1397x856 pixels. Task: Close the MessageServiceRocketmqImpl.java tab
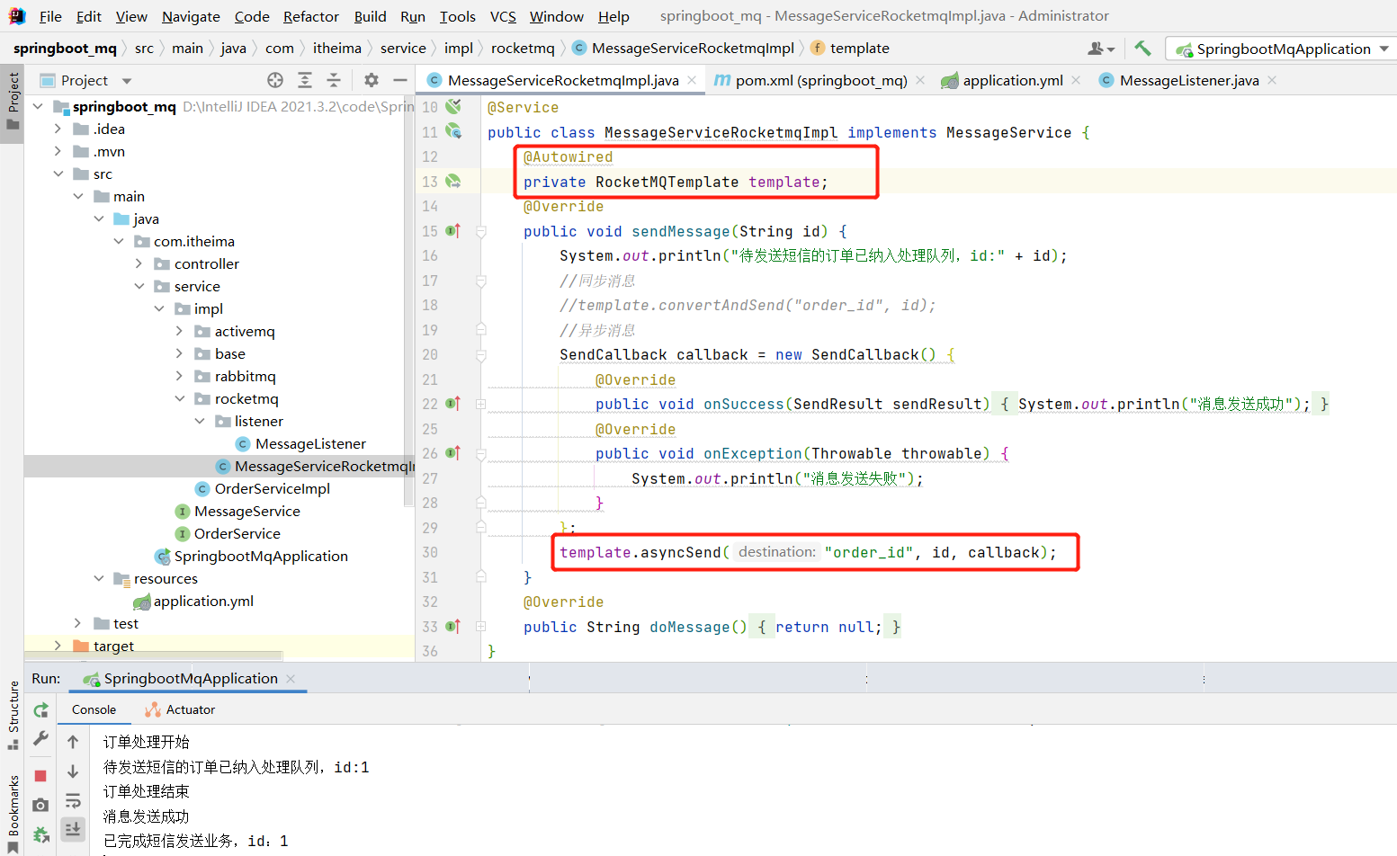692,80
